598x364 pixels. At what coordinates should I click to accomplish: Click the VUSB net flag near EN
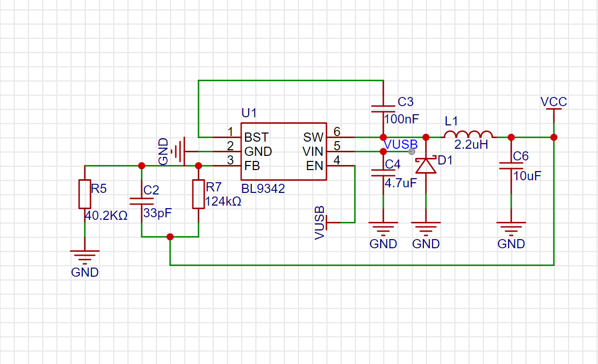[x=320, y=223]
